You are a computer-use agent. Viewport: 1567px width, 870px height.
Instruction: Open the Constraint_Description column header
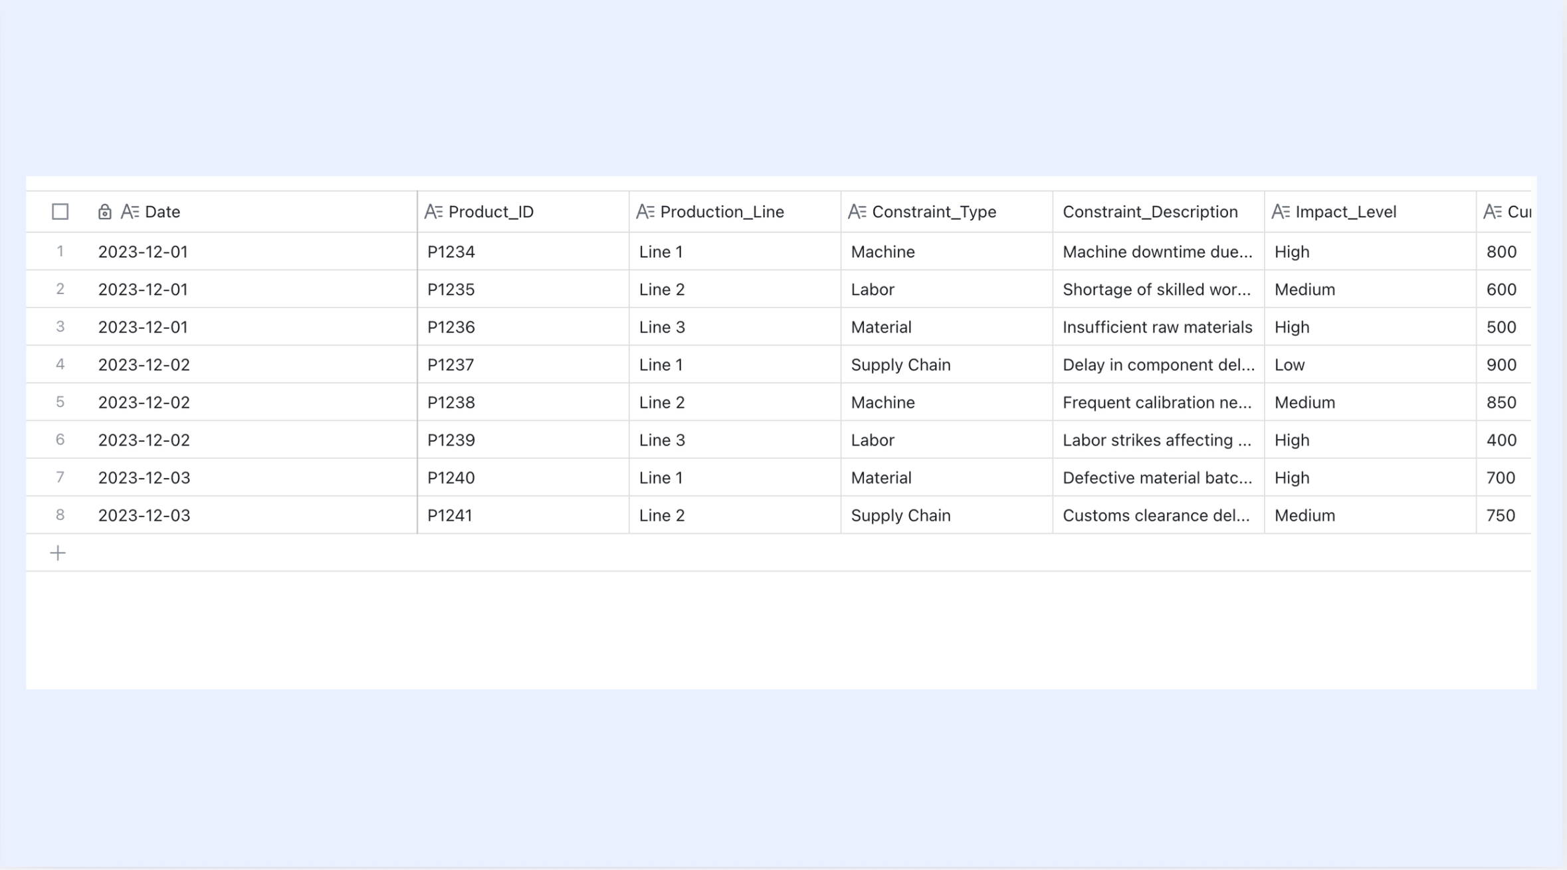tap(1158, 212)
